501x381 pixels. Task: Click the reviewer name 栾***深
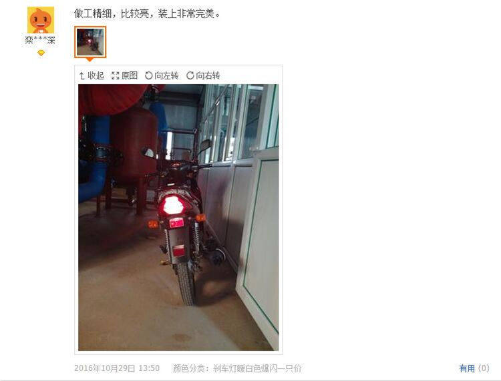(x=40, y=40)
